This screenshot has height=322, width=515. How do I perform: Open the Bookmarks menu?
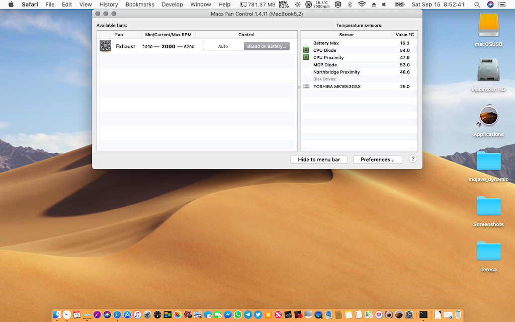140,4
